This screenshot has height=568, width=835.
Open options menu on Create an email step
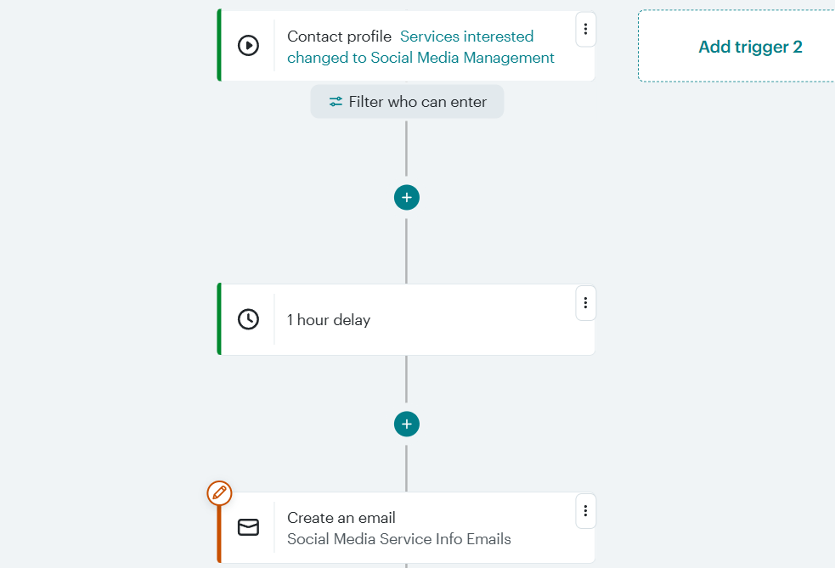(585, 511)
